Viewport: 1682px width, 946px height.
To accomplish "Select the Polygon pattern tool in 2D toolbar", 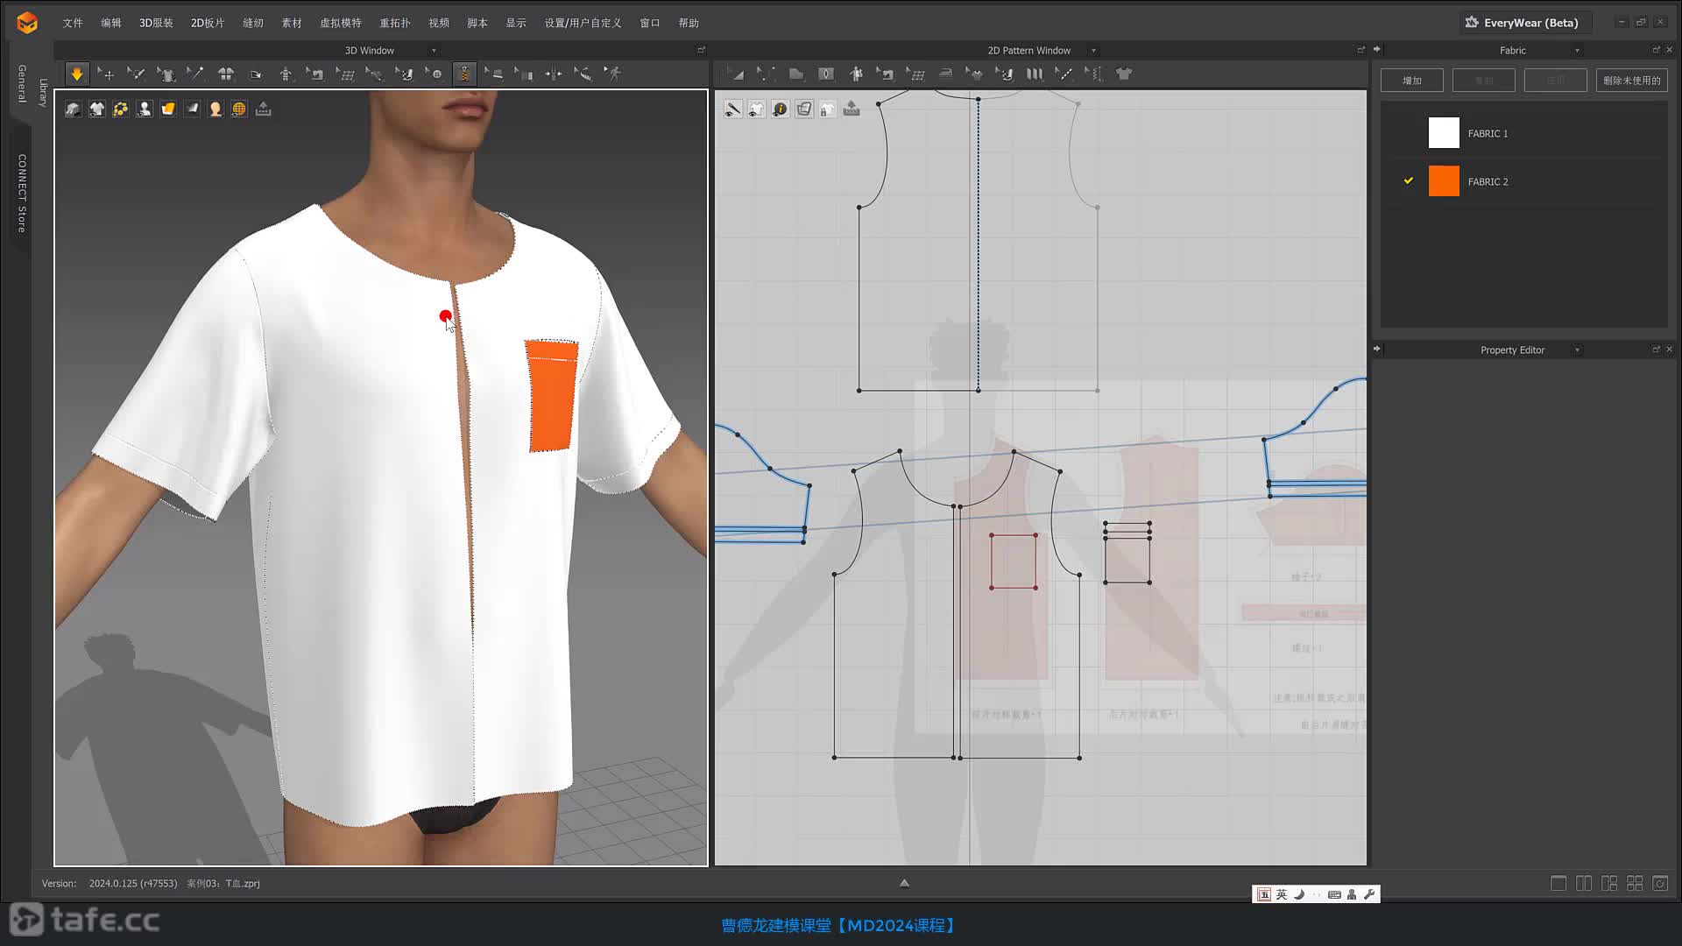I will click(796, 74).
